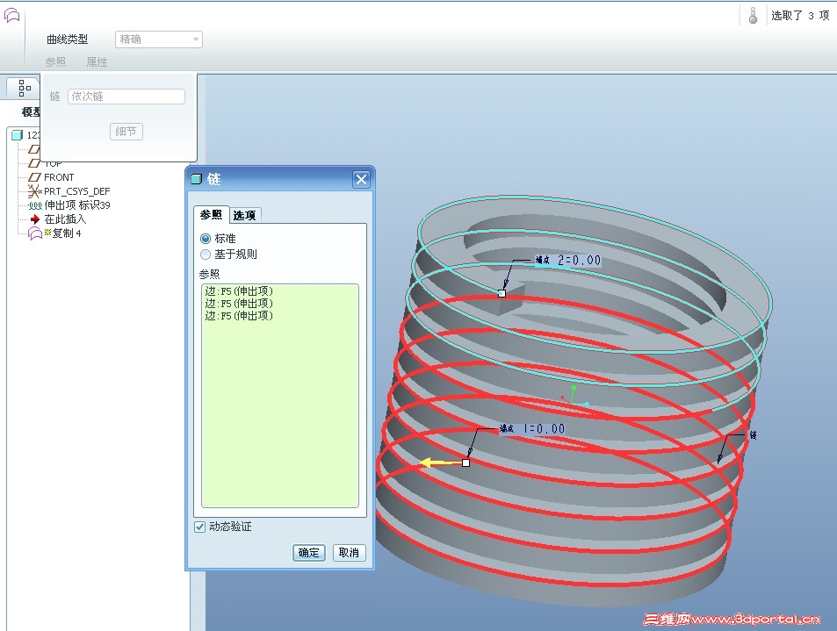Screen dimensions: 837x631
Task: Select the 基于规则 radio button
Action: point(205,255)
